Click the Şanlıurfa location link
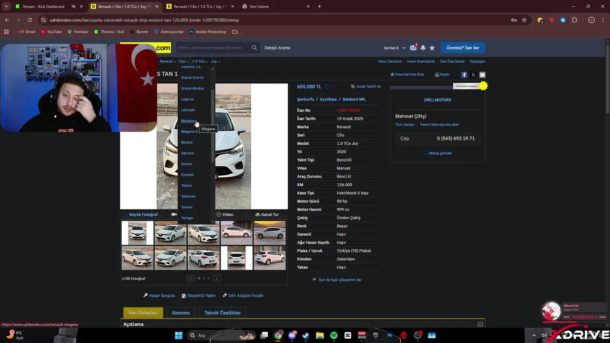Screen dimensions: 610x343 [305, 99]
